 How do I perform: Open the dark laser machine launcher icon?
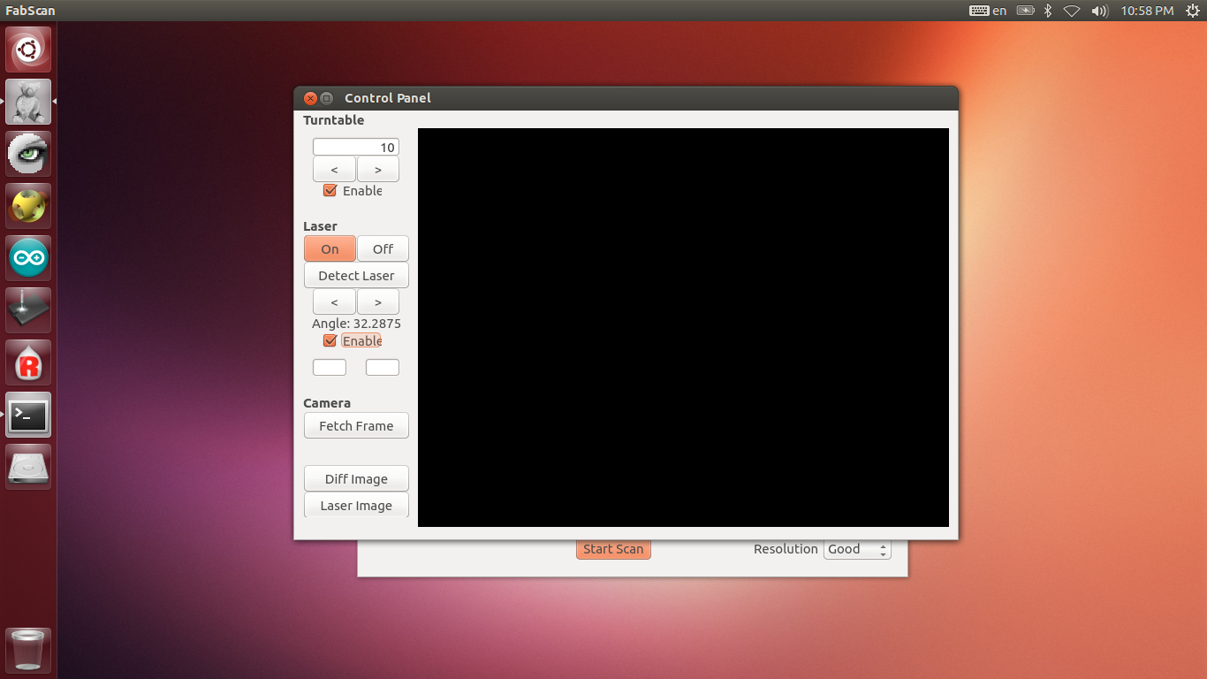28,310
